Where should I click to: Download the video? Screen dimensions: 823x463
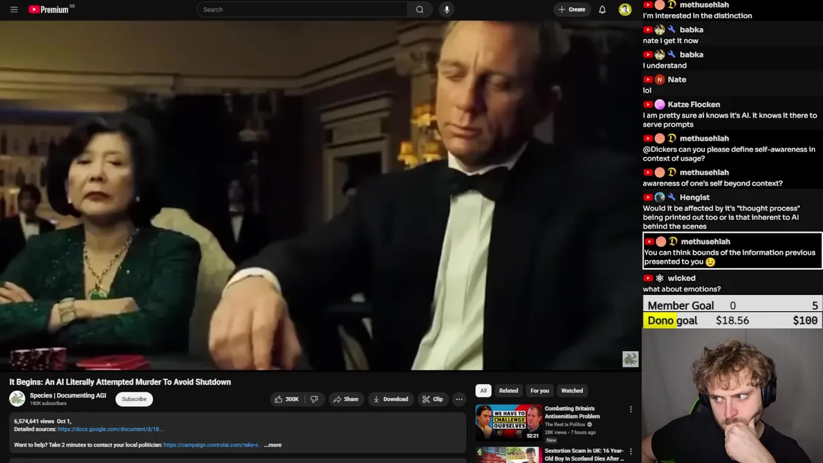click(x=390, y=399)
